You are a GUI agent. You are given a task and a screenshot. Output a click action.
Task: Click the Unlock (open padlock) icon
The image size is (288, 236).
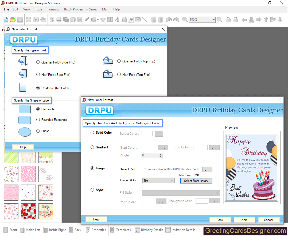(235, 20)
